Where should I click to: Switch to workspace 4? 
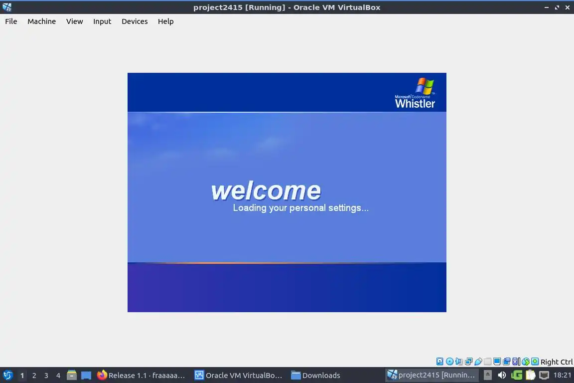coord(58,376)
